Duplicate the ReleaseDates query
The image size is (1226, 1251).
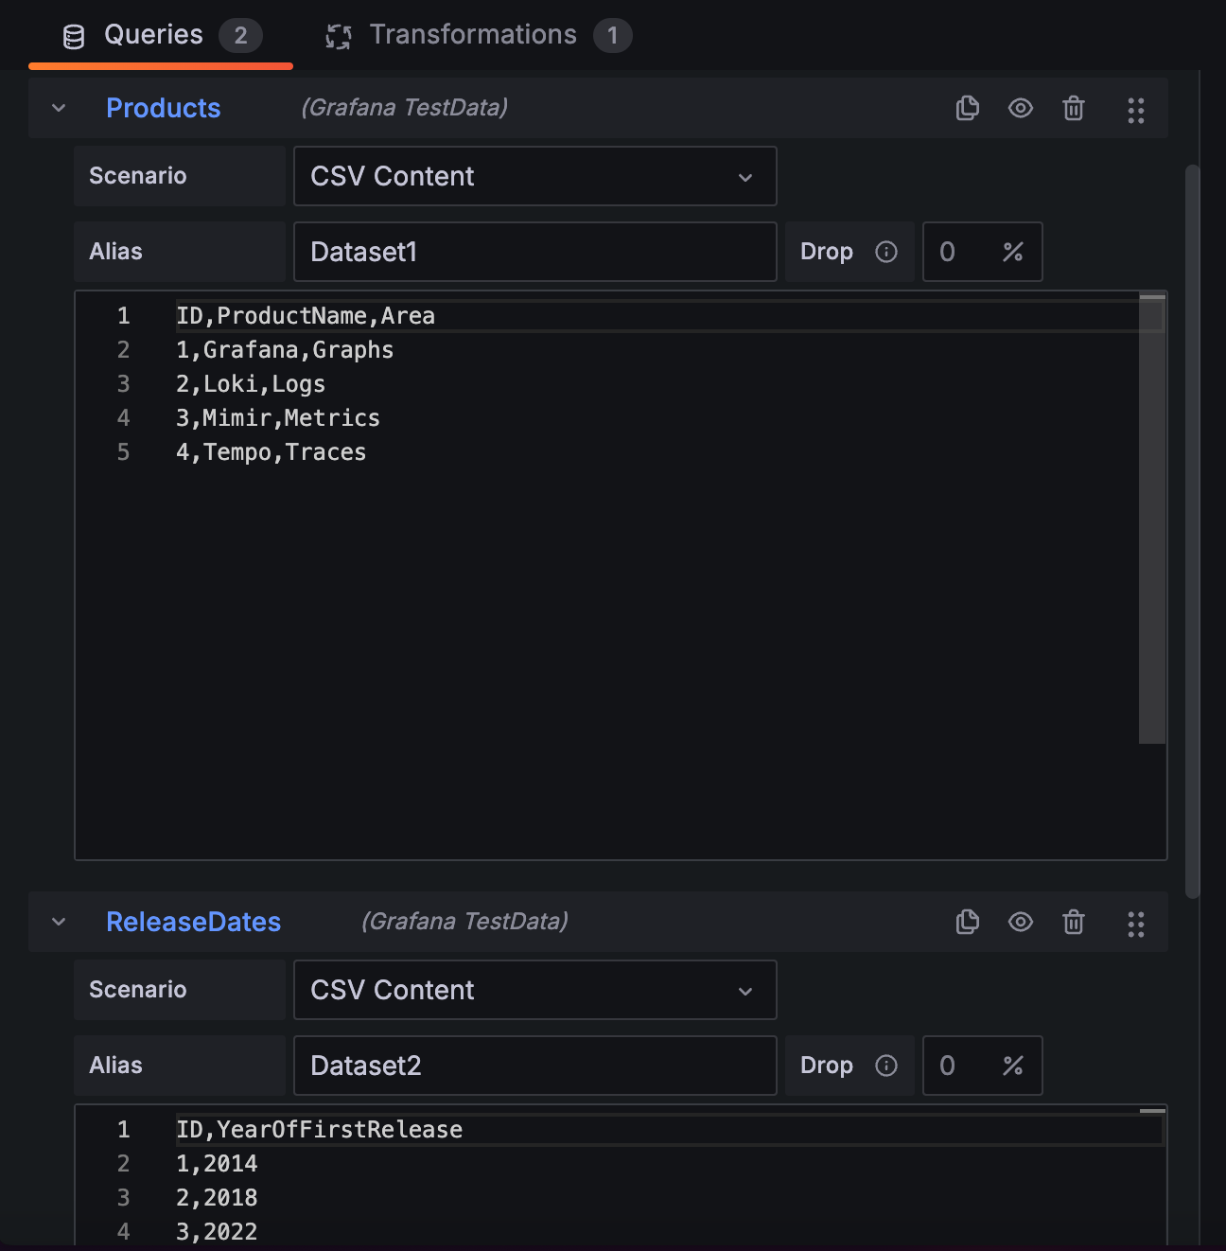point(967,922)
